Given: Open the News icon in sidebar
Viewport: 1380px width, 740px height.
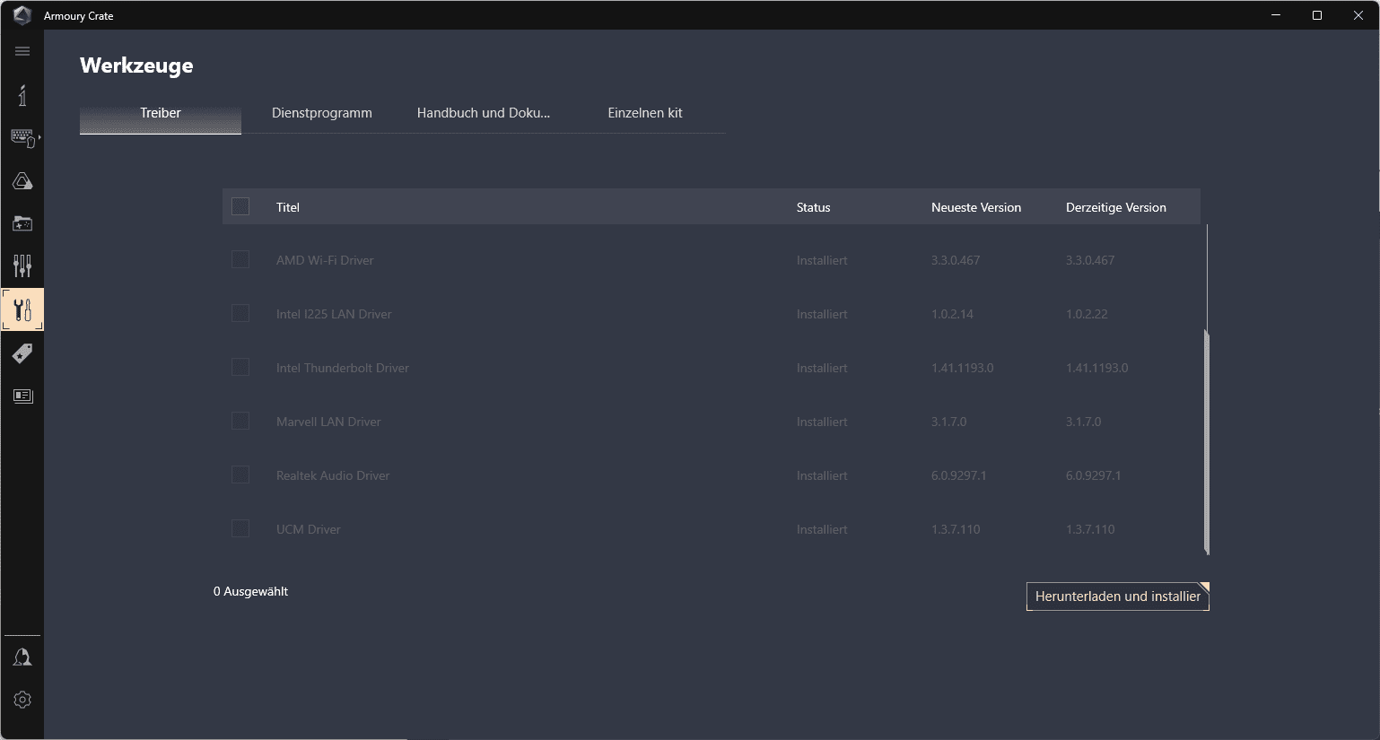Looking at the screenshot, I should 22,396.
